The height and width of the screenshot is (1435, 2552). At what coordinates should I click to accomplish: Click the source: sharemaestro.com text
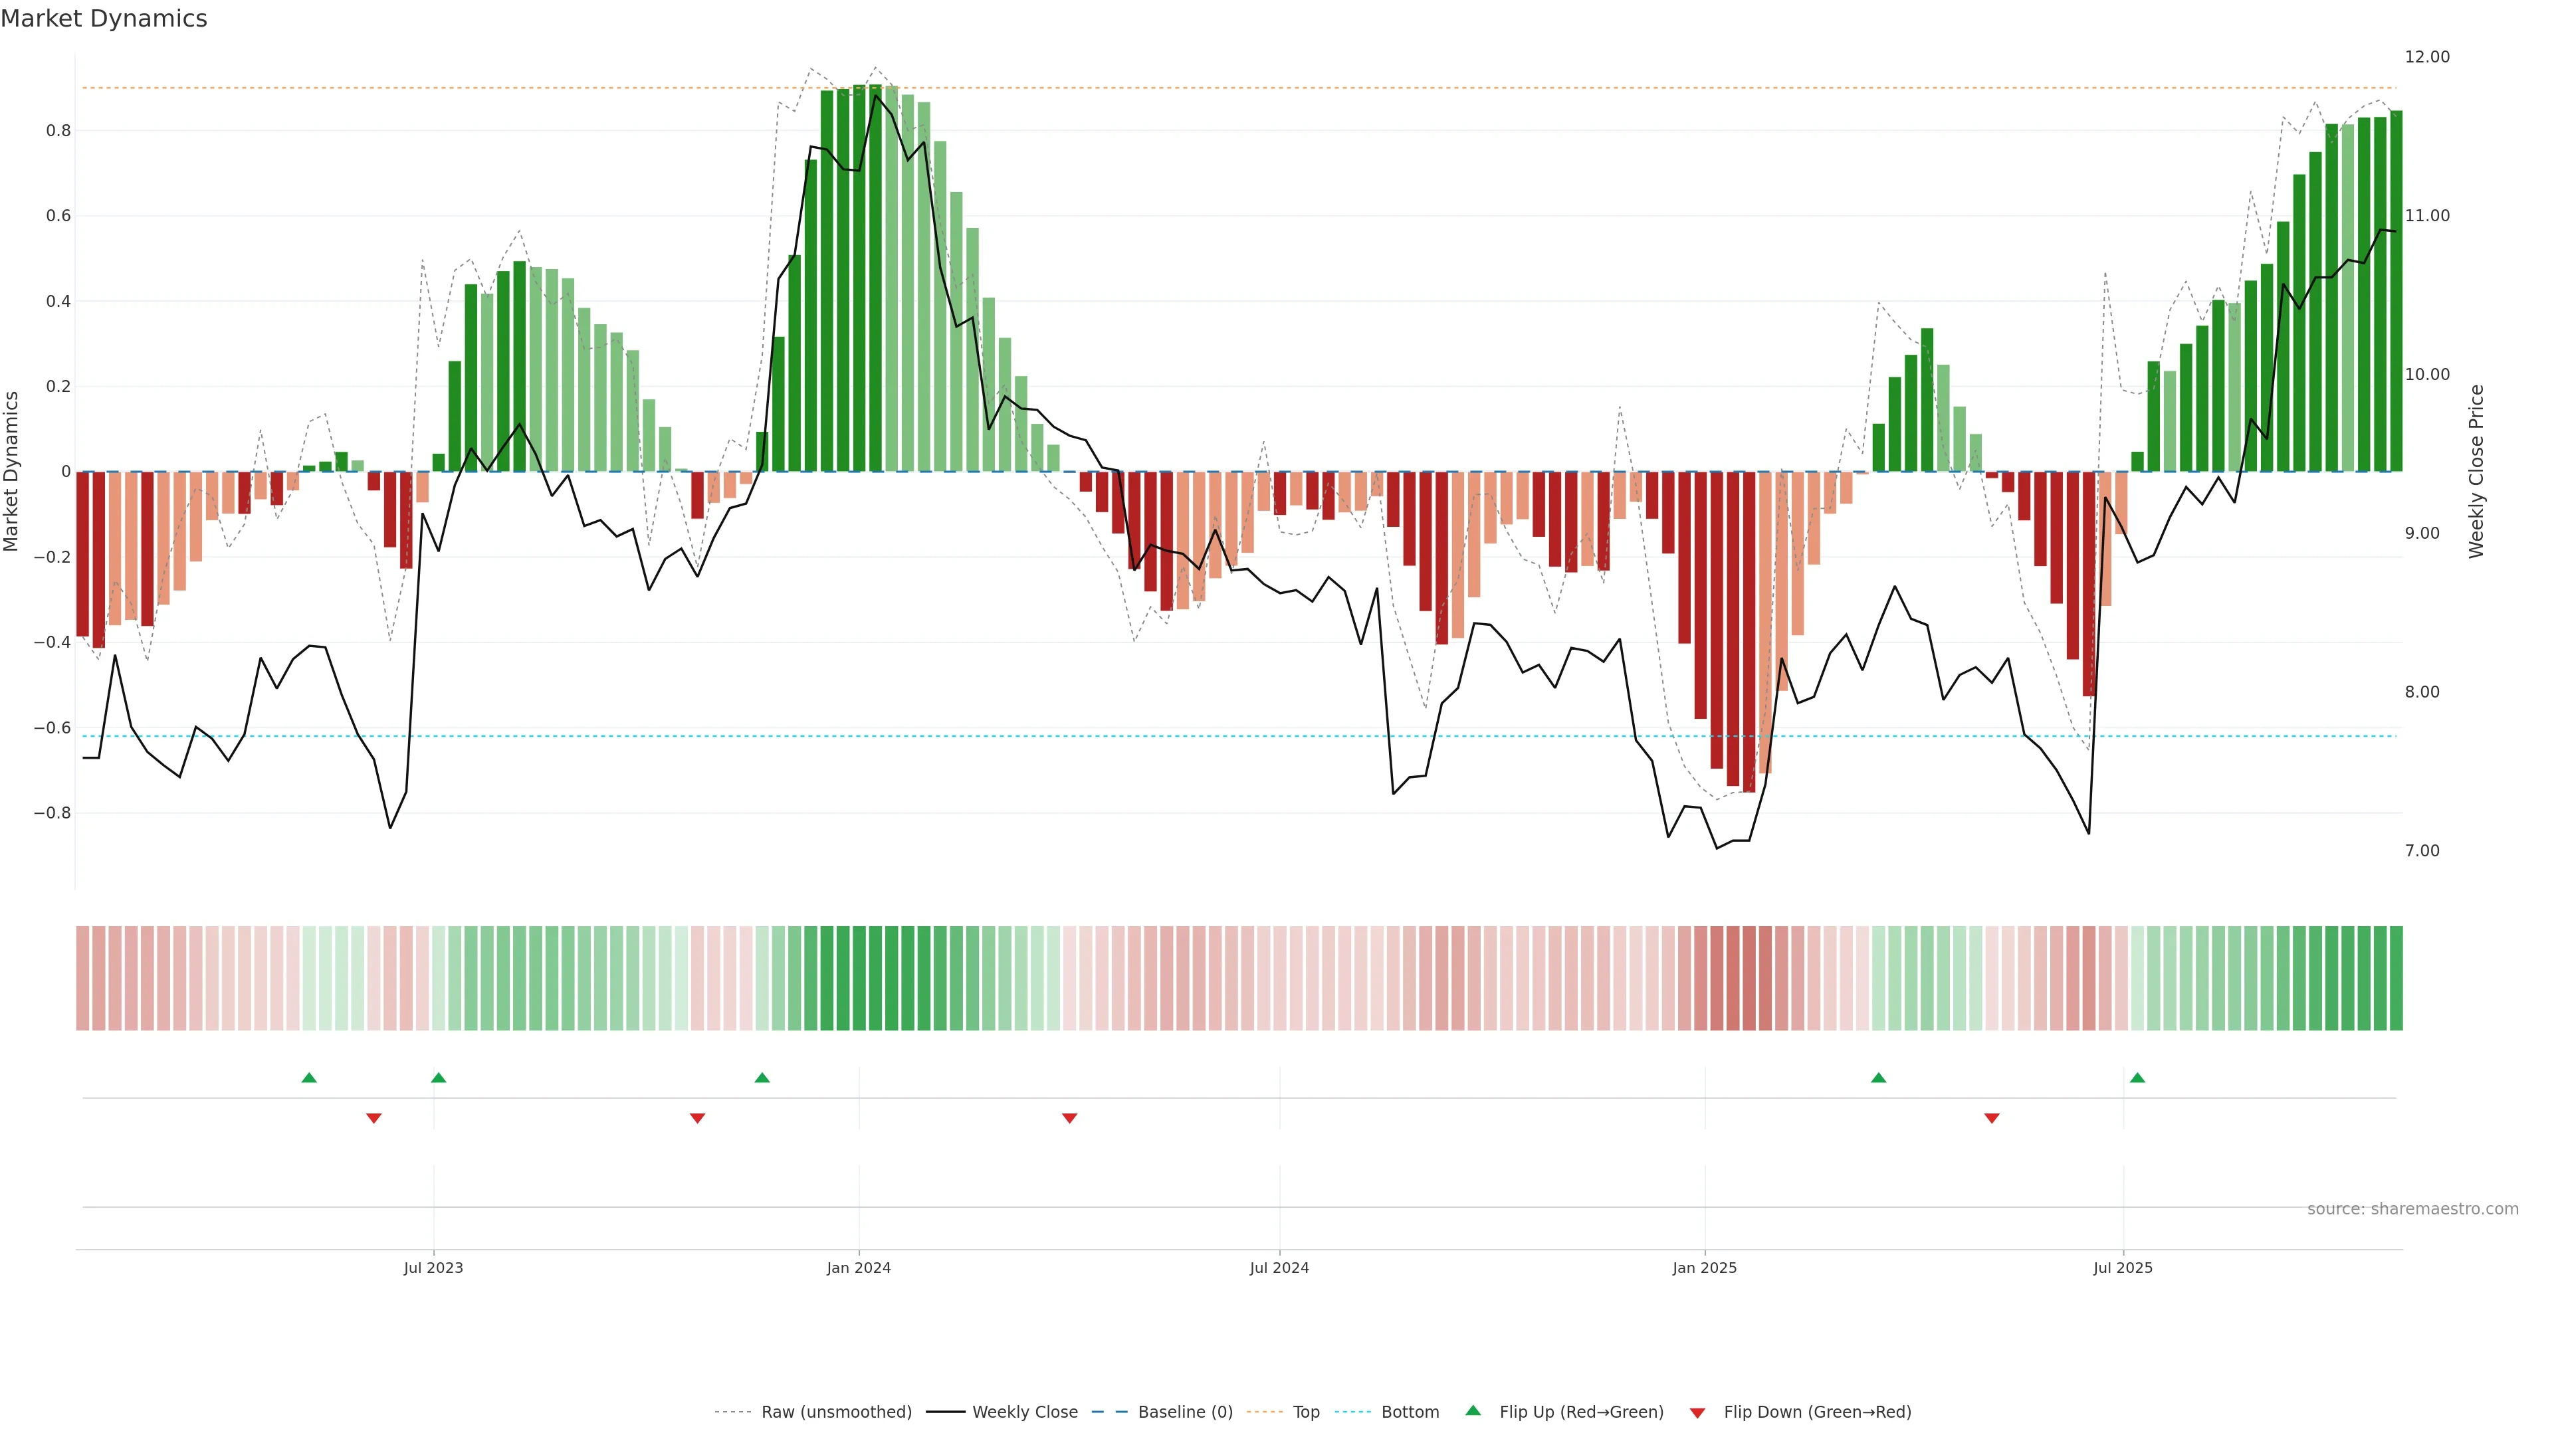[x=2412, y=1208]
